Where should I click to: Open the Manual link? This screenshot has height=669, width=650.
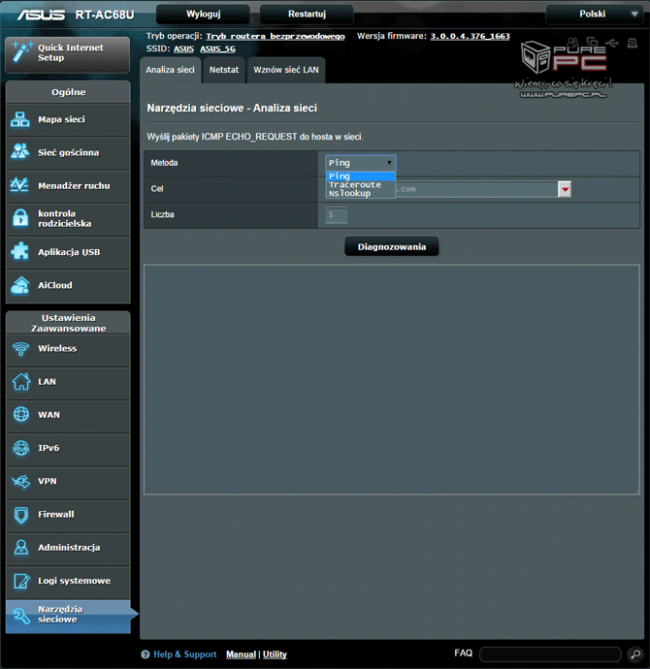pyautogui.click(x=242, y=654)
